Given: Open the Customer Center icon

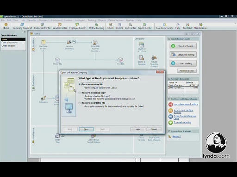Looking at the screenshot, I should [x=42, y=26].
